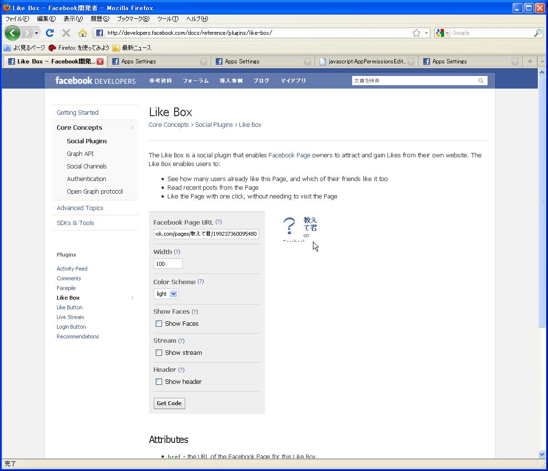This screenshot has height=471, width=548.
Task: Click the Facebook Page link in description
Action: [x=289, y=155]
